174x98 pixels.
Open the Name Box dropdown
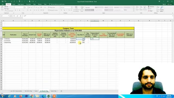pos(9,16)
